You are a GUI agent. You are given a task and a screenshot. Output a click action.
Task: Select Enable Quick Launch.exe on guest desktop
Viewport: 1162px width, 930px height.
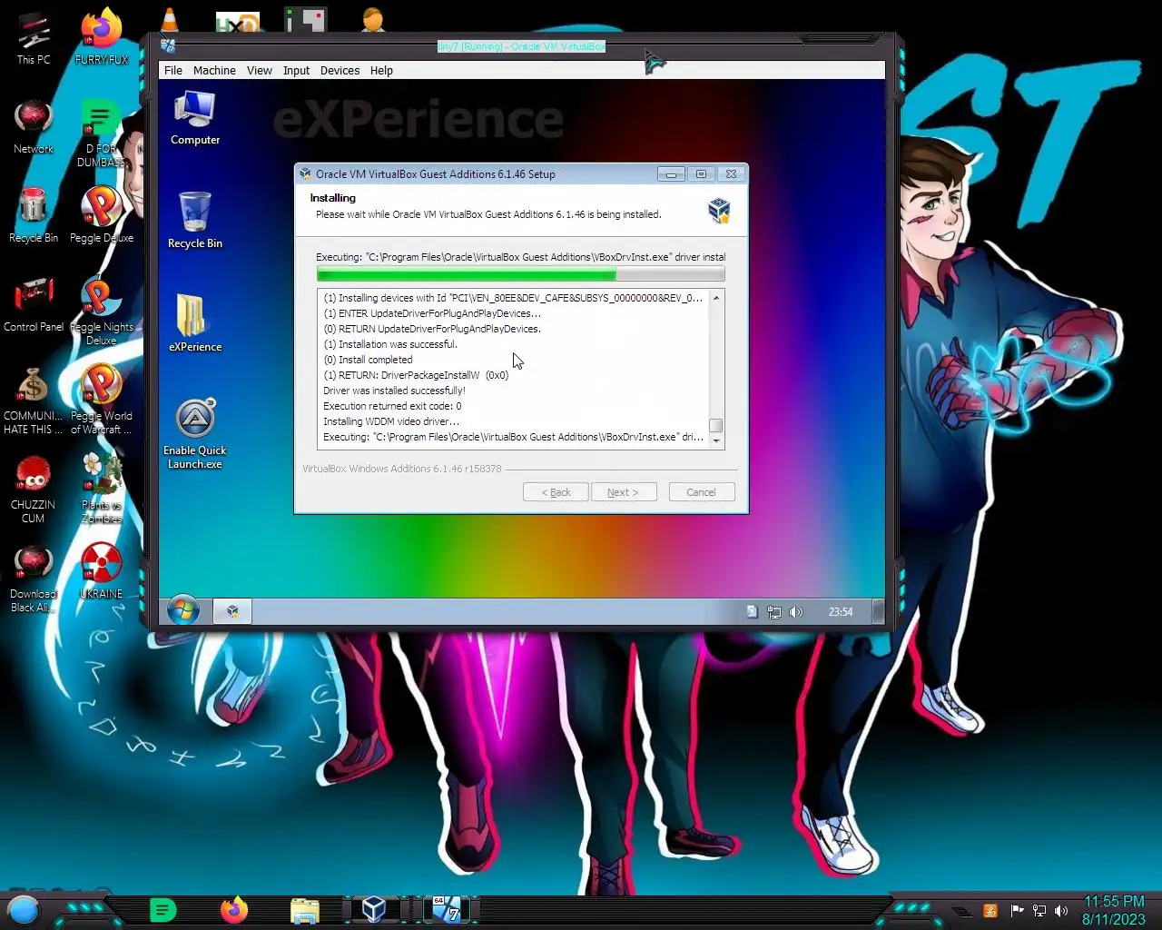tap(195, 434)
